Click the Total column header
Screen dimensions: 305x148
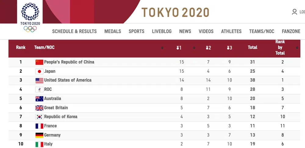click(253, 47)
